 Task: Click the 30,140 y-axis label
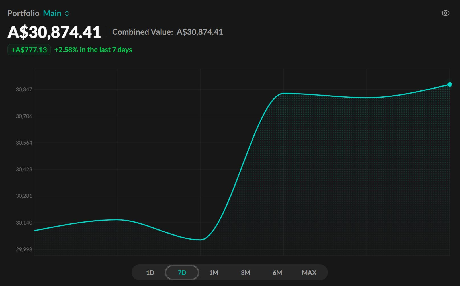(x=24, y=223)
